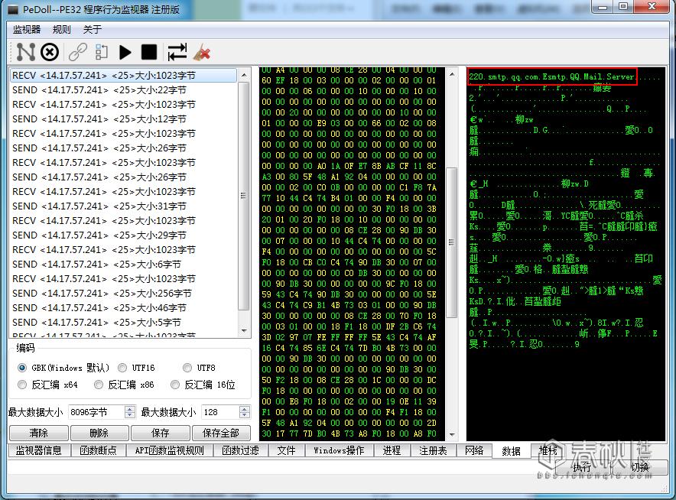This screenshot has height=500, width=676.
Task: Click the circled X disconnect icon
Action: coord(50,52)
